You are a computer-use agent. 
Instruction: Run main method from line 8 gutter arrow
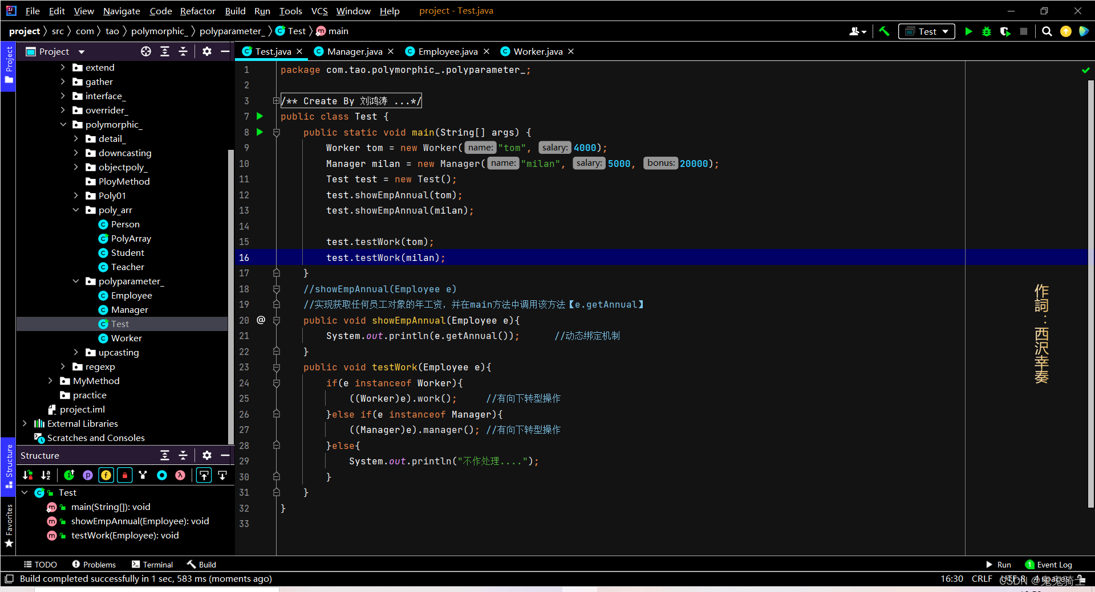pyautogui.click(x=260, y=132)
